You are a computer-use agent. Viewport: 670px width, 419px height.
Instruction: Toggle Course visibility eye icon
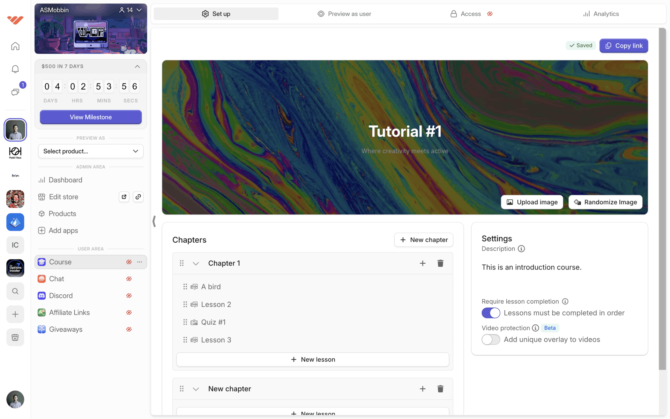pos(129,262)
